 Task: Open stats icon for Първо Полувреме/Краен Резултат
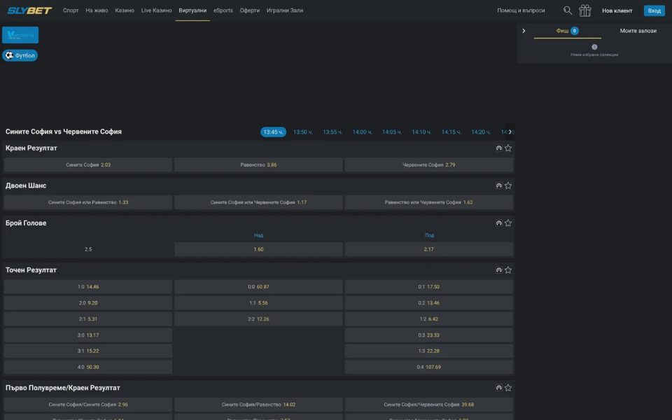click(x=499, y=388)
